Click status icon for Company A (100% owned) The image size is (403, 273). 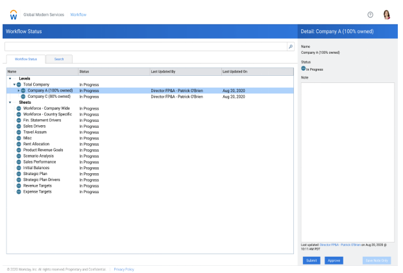23,90
